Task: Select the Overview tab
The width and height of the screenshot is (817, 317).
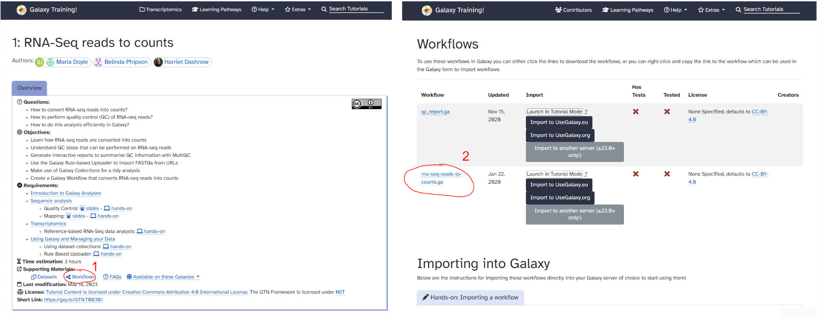Action: pyautogui.click(x=29, y=88)
